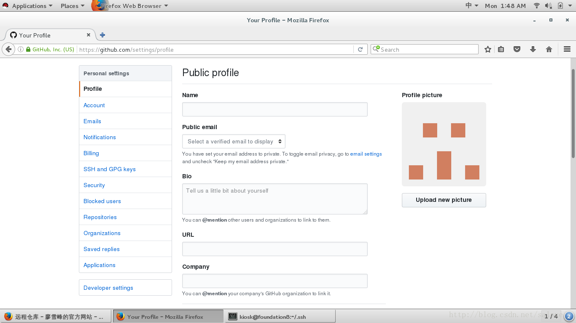Expand the Public email dropdown
The width and height of the screenshot is (576, 323).
click(234, 141)
